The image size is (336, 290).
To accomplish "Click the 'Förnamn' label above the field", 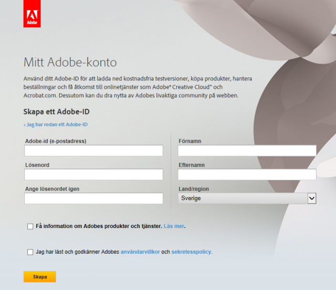I will (190, 141).
